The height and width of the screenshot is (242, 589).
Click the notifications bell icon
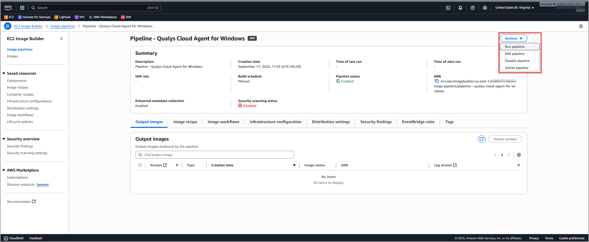click(460, 8)
